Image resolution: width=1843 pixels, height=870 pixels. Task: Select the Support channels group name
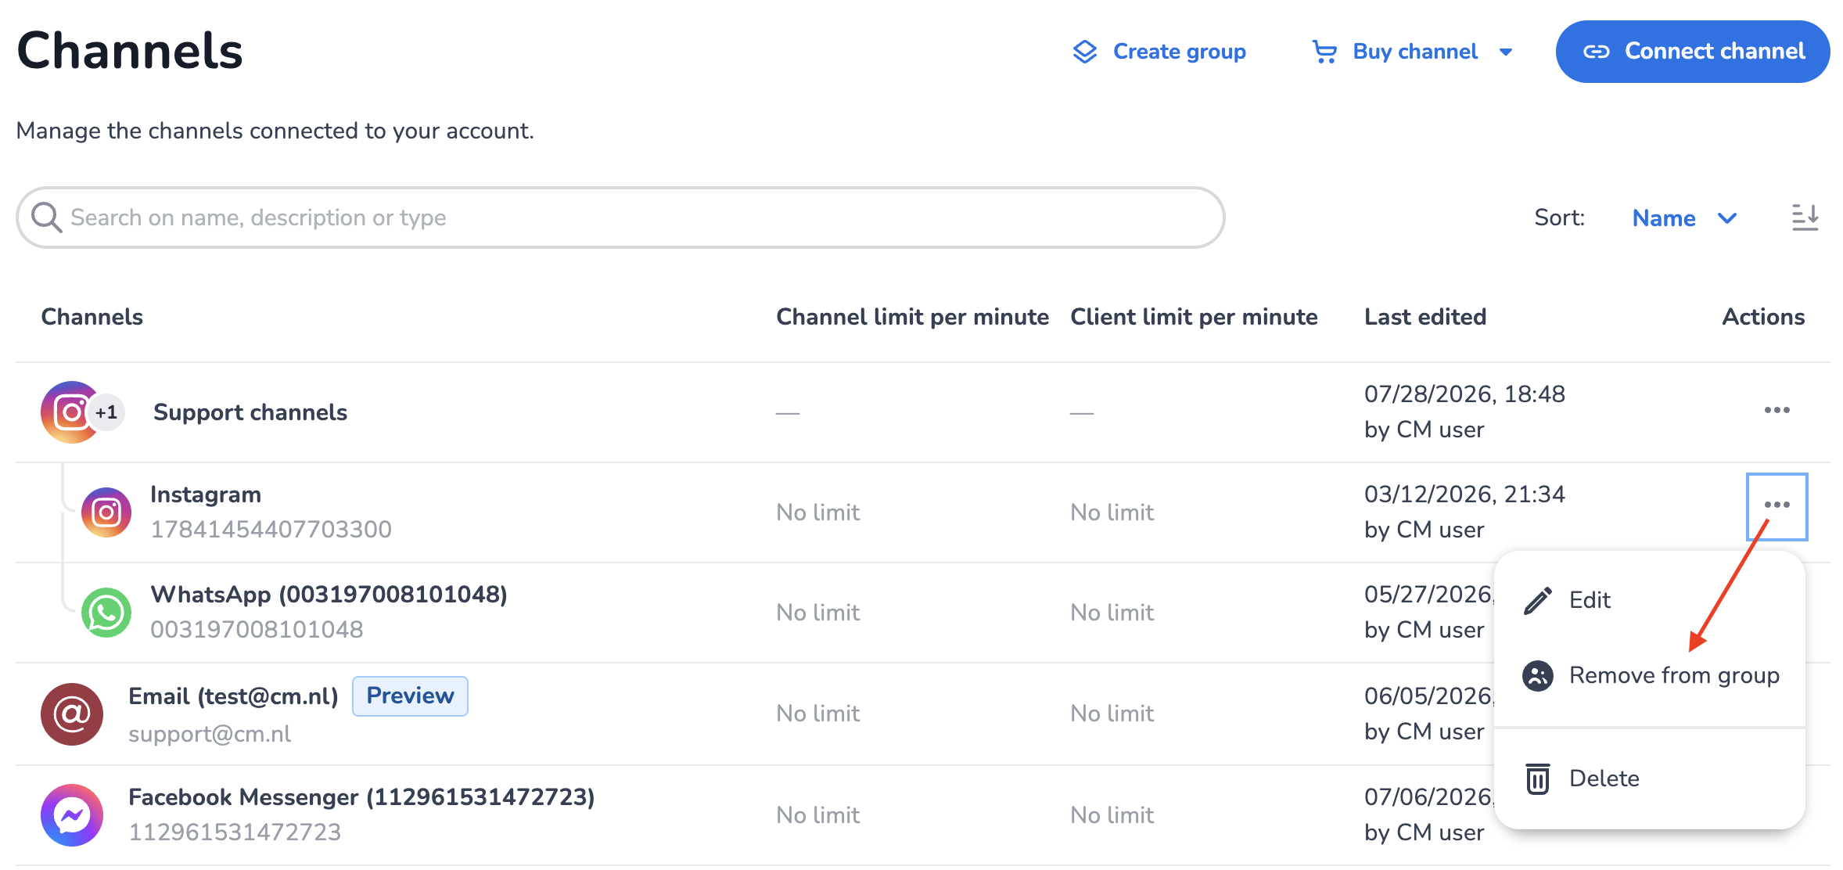pos(250,412)
